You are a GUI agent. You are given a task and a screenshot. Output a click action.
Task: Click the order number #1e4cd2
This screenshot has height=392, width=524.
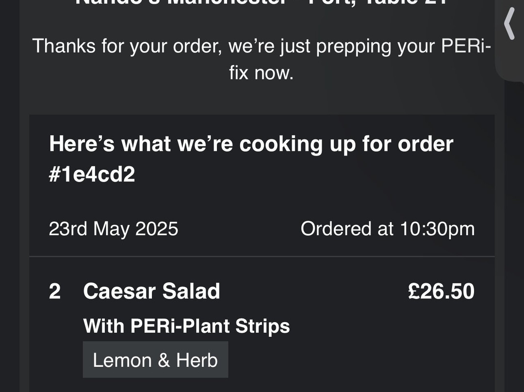[x=92, y=175]
